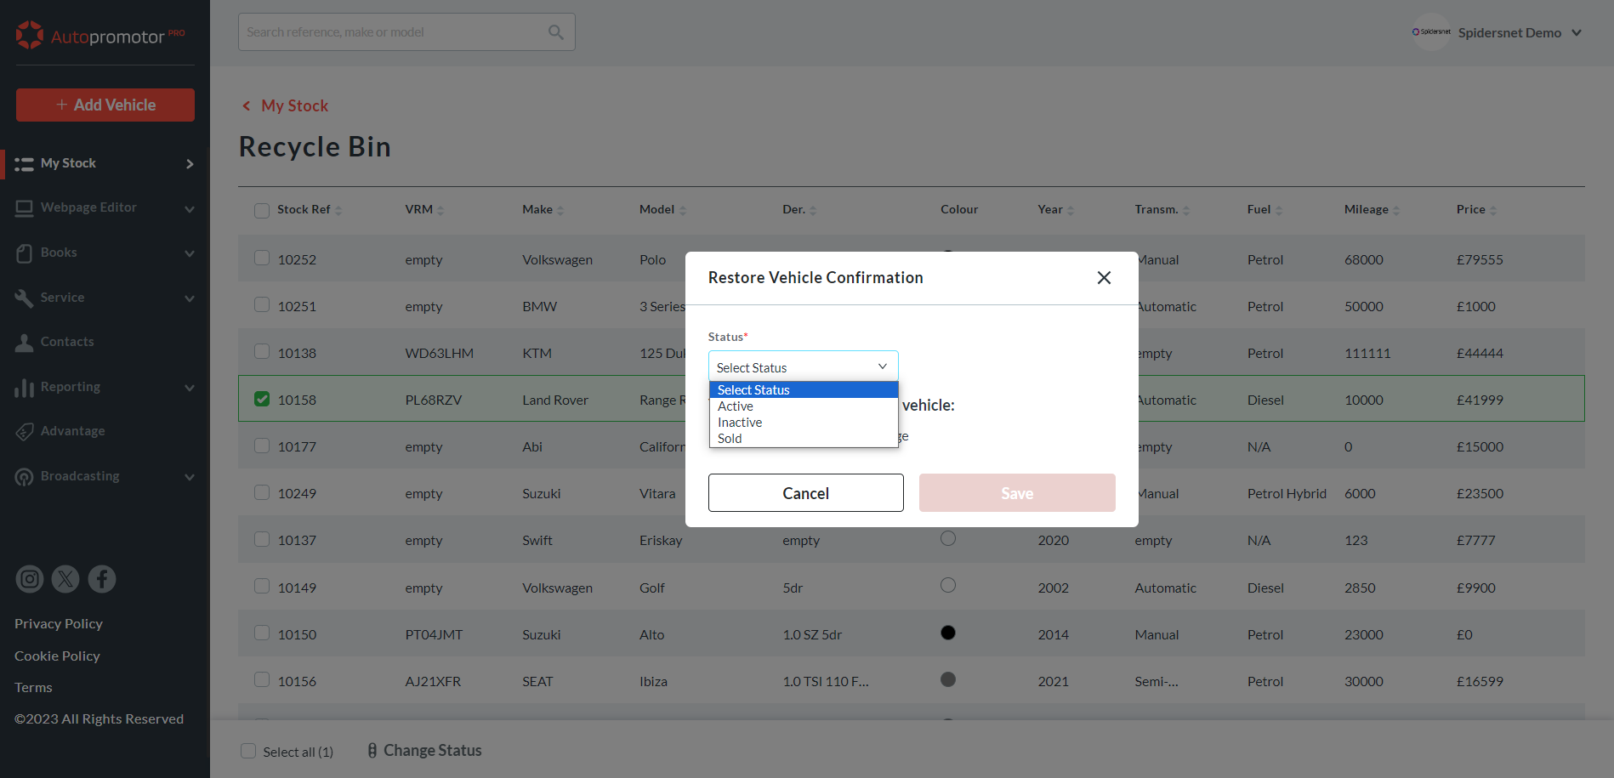Open the X (Twitter) social icon
This screenshot has height=778, width=1614.
pos(65,579)
